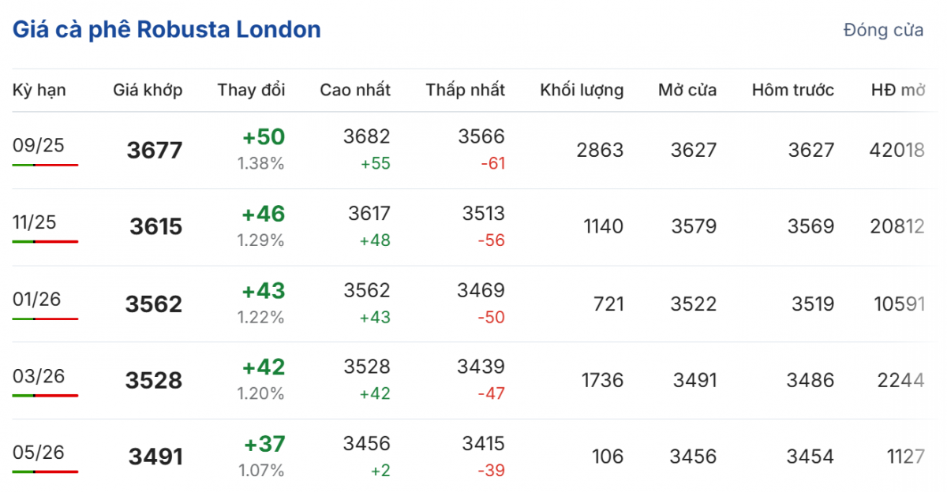Open the 09/25 contract term
The height and width of the screenshot is (492, 947).
click(39, 145)
